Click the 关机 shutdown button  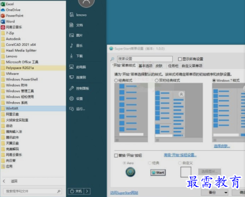coord(76,191)
